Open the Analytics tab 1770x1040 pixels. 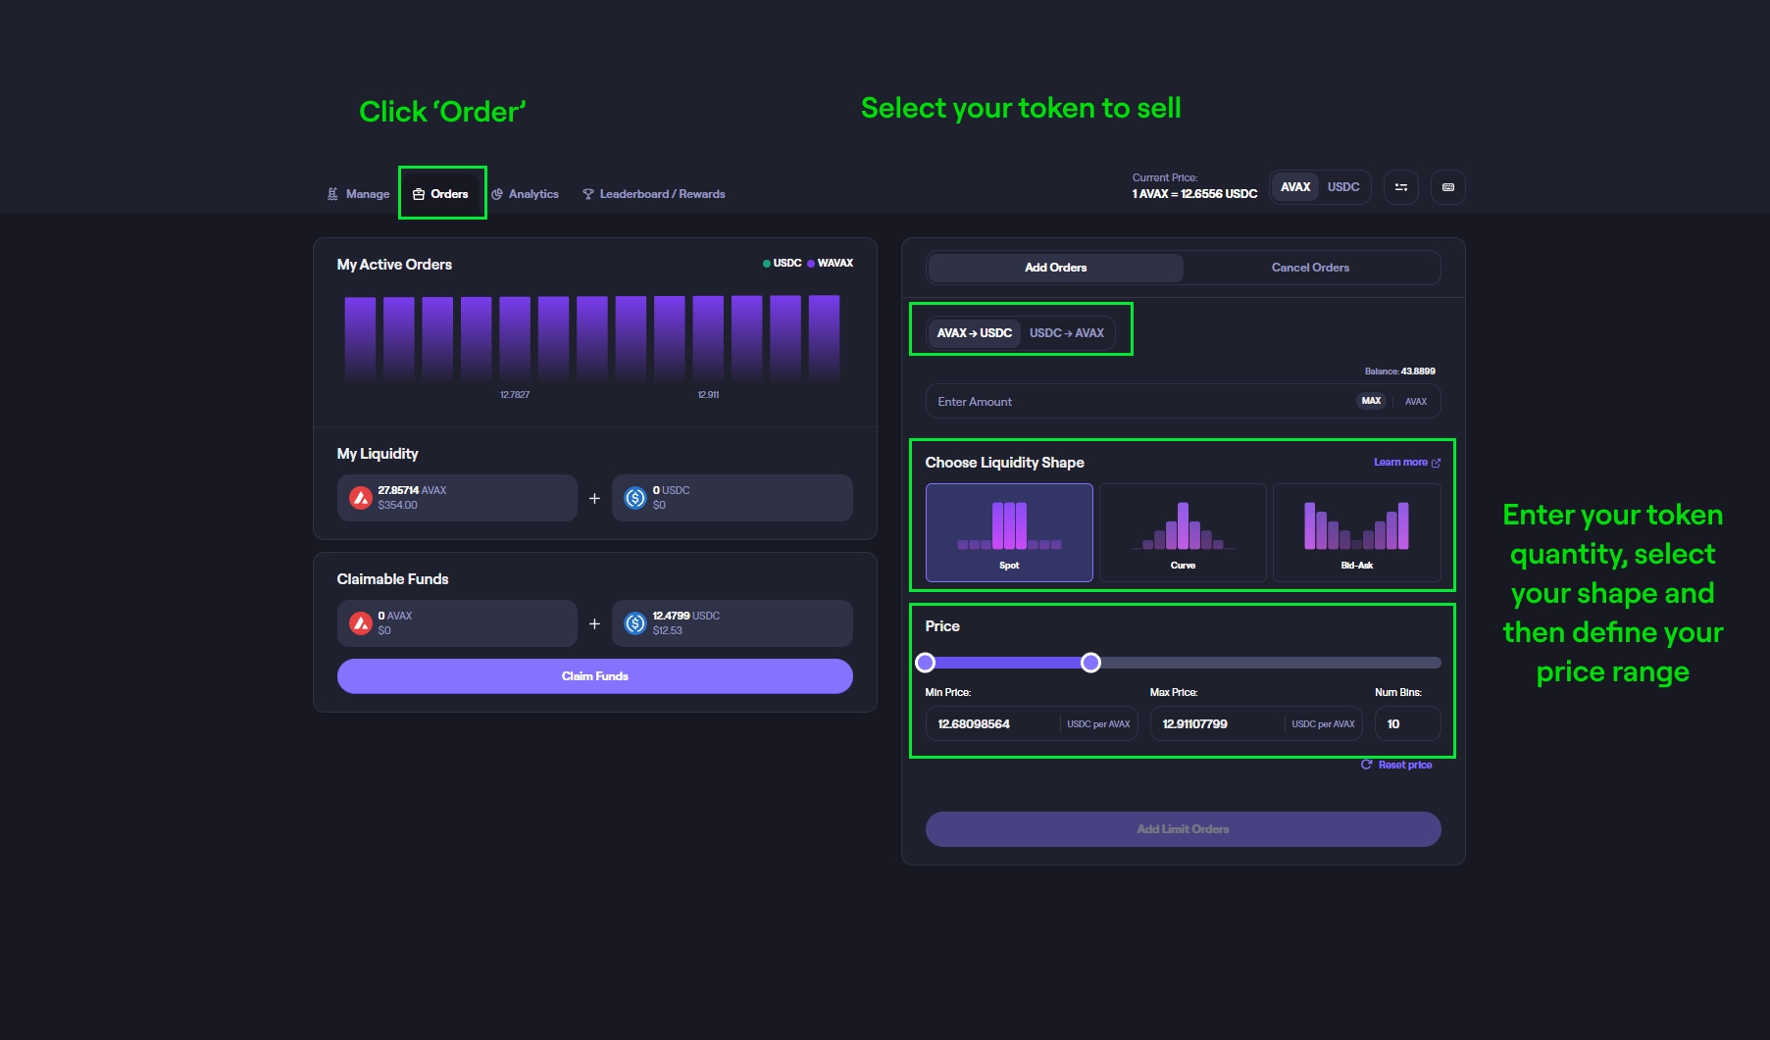point(526,194)
